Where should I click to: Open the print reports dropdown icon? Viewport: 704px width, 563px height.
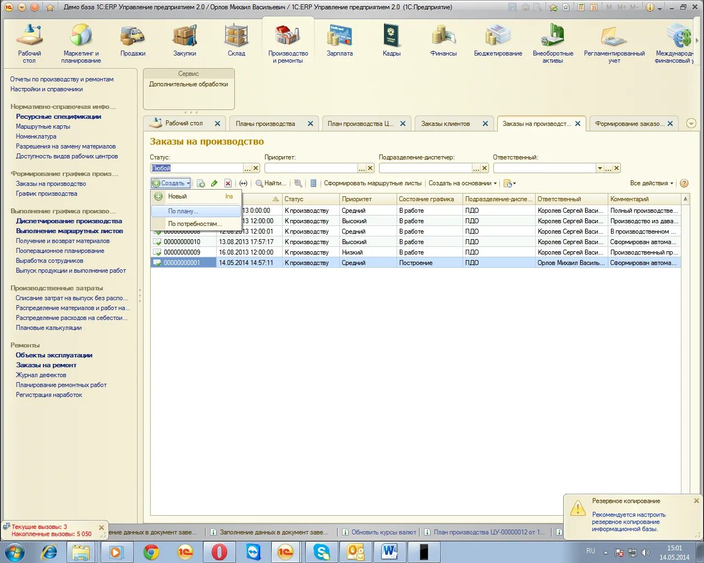coord(509,184)
